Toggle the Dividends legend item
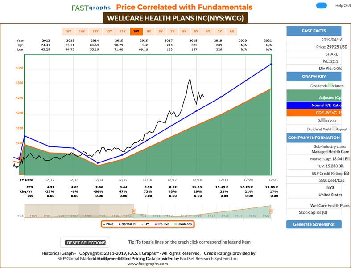 pyautogui.click(x=183, y=224)
